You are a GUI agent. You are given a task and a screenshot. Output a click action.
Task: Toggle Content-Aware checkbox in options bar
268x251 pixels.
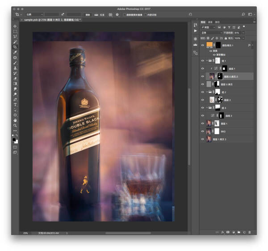click(x=146, y=15)
